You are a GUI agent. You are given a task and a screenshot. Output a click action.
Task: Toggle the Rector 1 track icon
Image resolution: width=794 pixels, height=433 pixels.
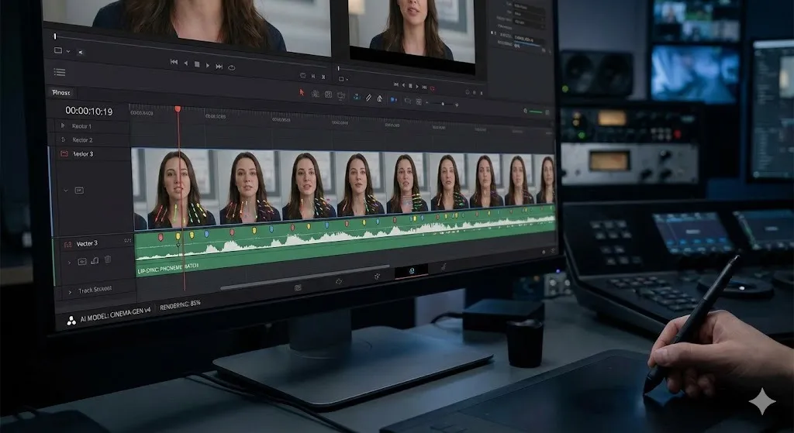tap(63, 125)
